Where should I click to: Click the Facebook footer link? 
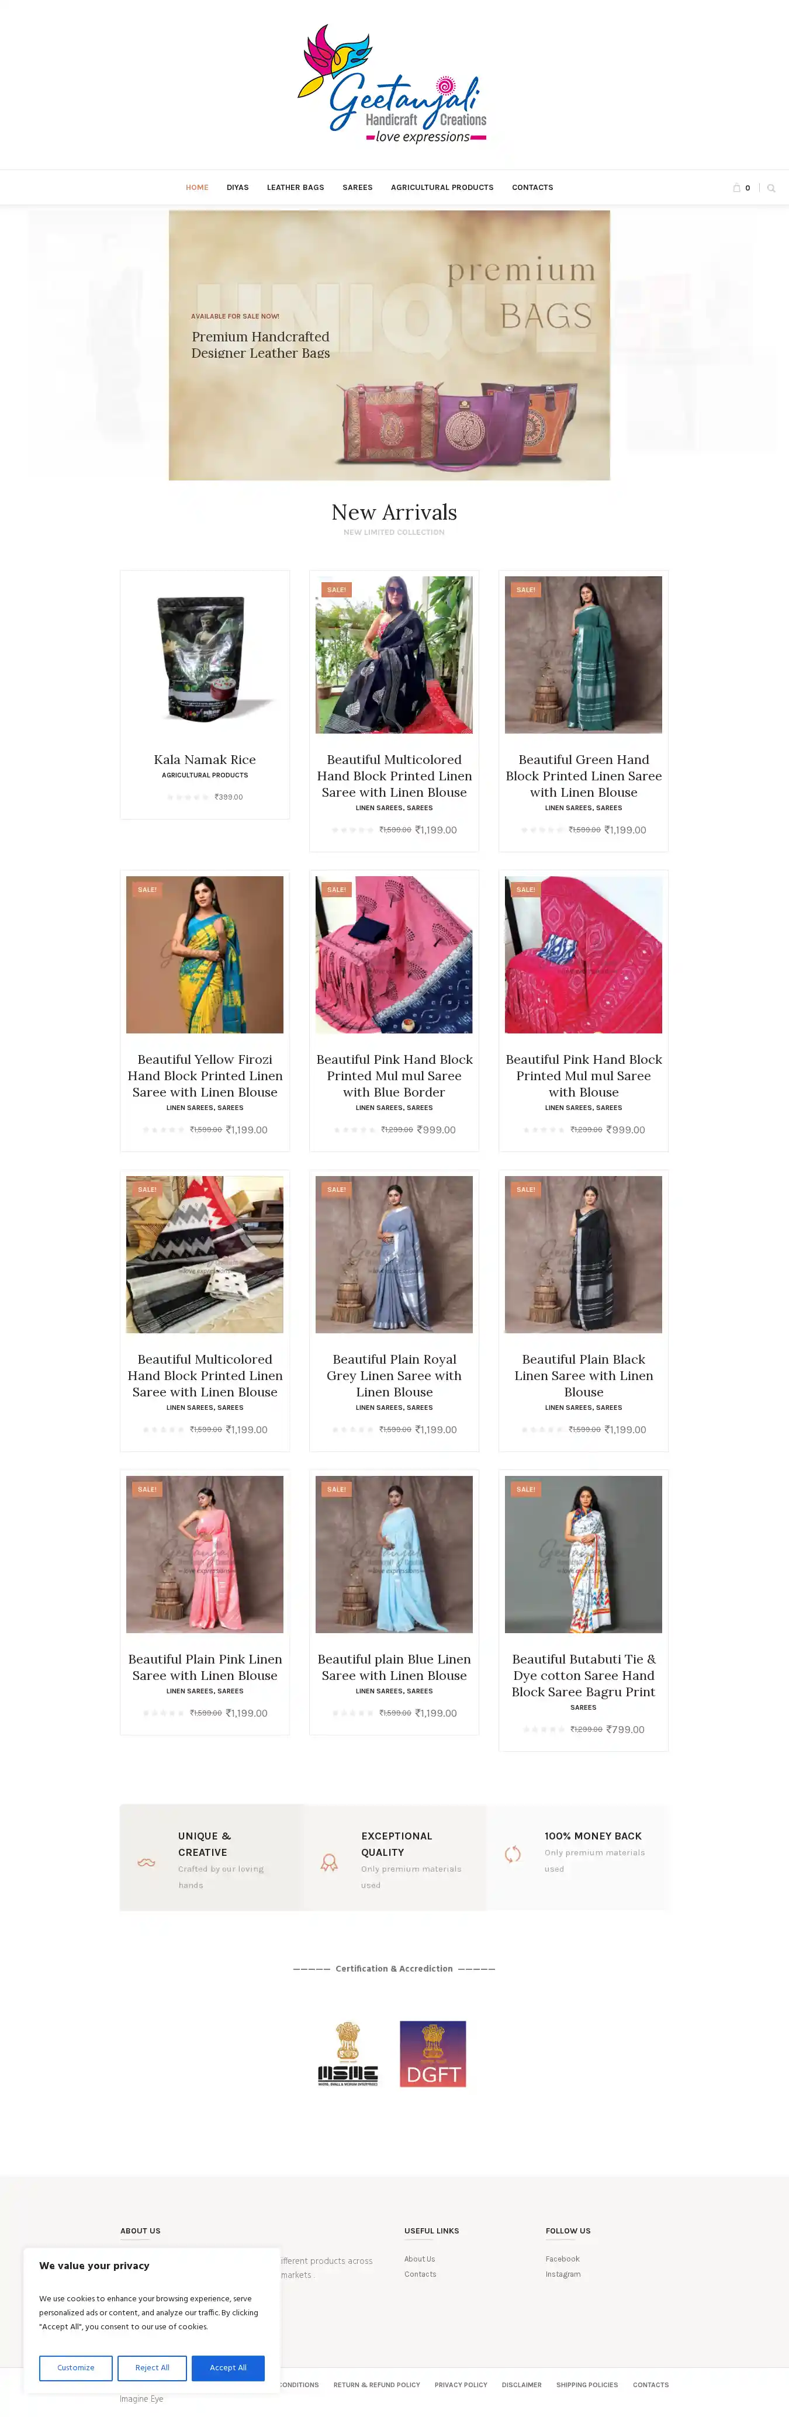pos(563,2259)
